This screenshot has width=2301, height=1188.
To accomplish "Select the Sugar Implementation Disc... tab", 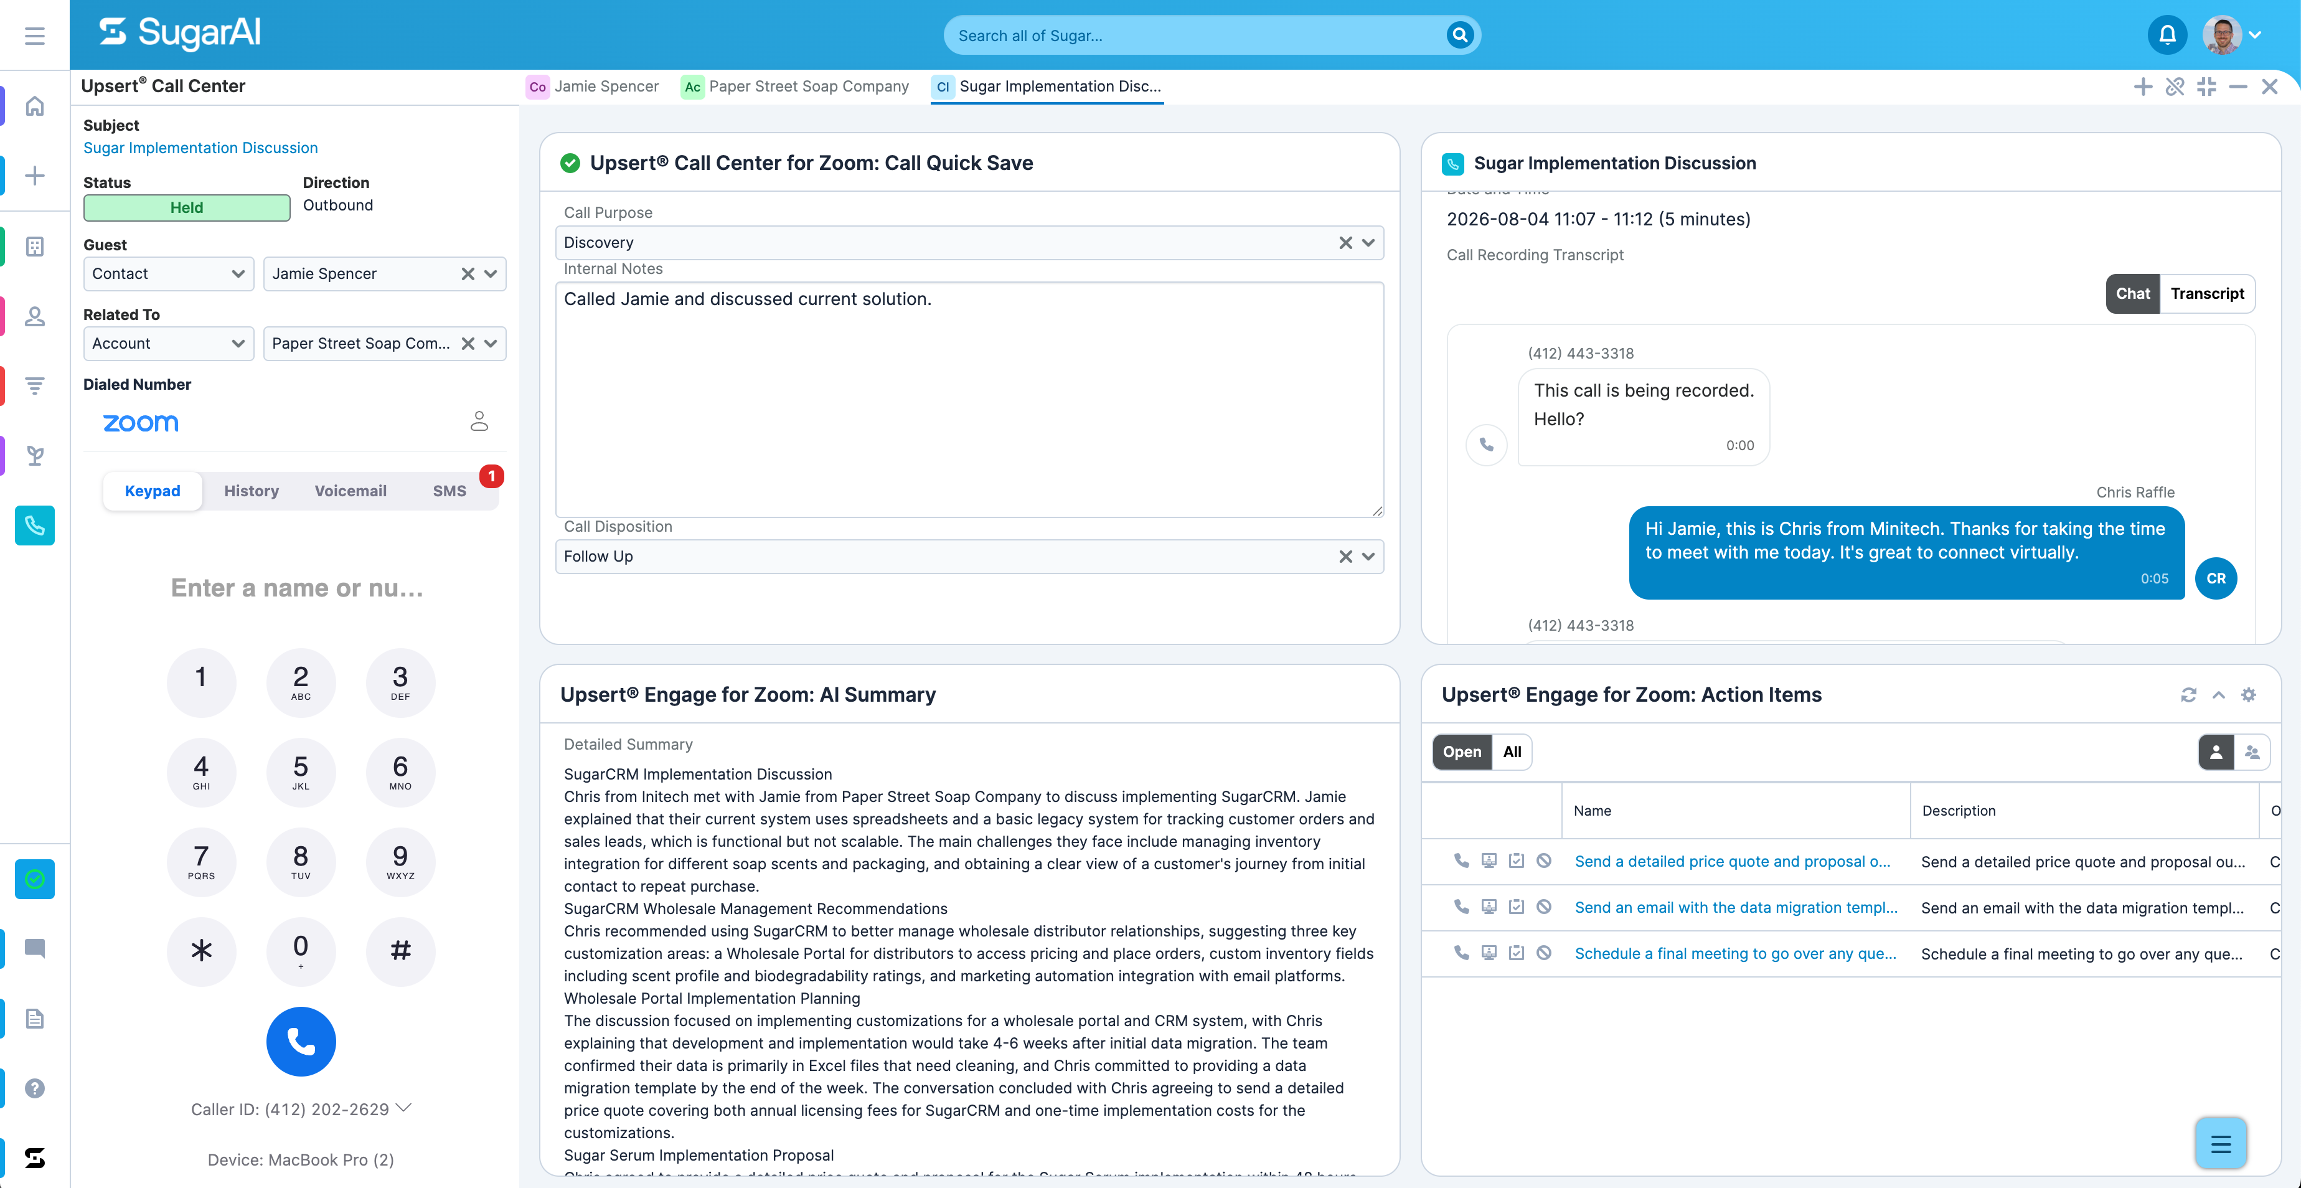I will coord(1047,87).
